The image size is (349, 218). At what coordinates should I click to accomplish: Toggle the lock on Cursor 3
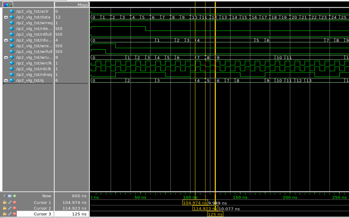coord(5,214)
